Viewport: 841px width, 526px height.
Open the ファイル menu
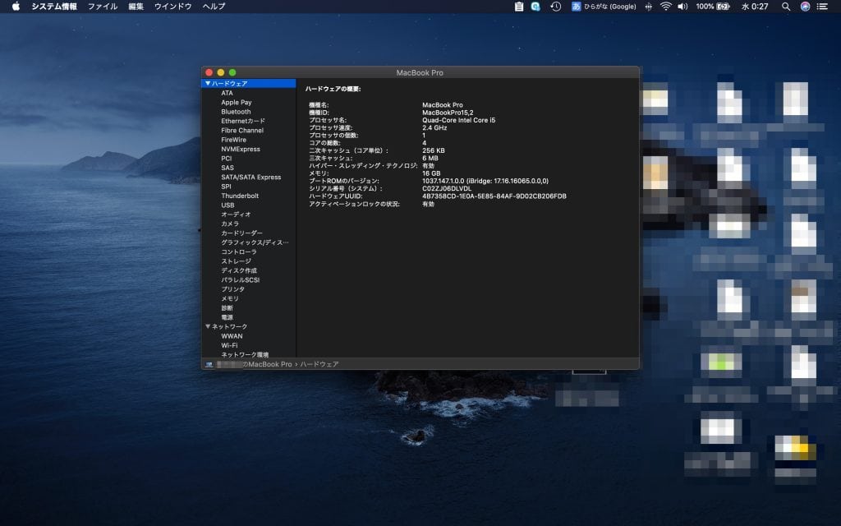pyautogui.click(x=103, y=7)
